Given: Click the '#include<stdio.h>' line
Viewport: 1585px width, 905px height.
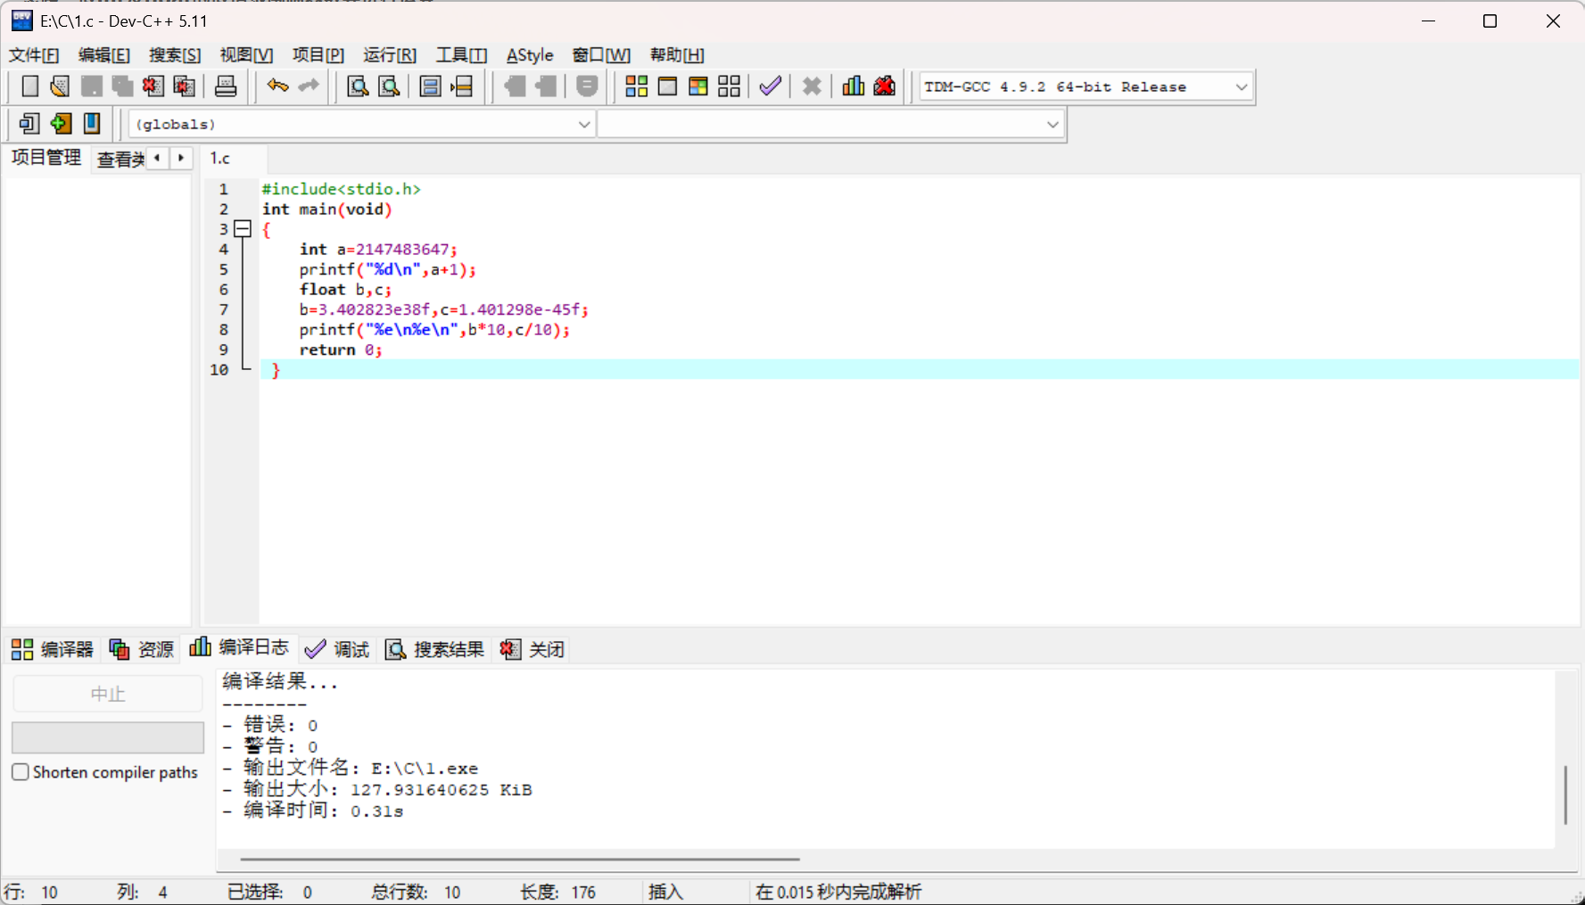Looking at the screenshot, I should pyautogui.click(x=341, y=189).
